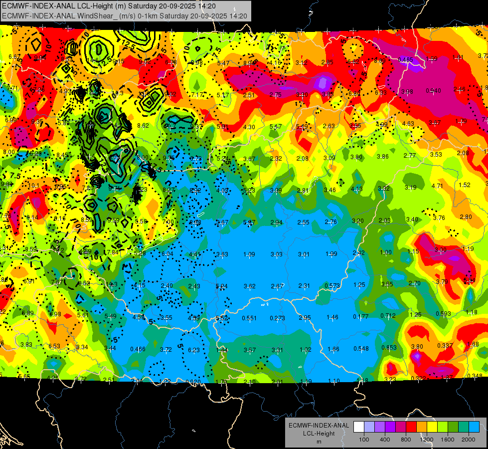
Task: Click the legend tick label 800
Action: (x=406, y=440)
